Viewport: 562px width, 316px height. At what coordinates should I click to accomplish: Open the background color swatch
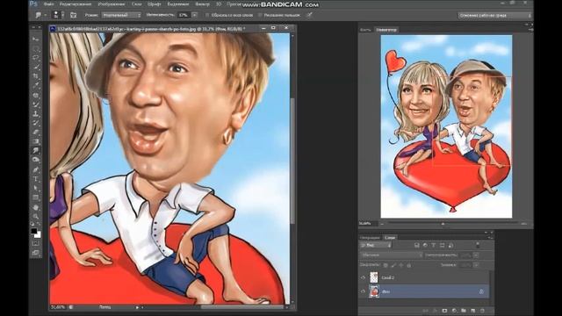[x=38, y=235]
